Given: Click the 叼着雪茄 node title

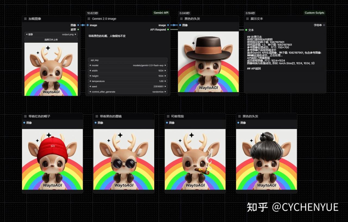Looking at the screenshot, I should [x=178, y=116].
